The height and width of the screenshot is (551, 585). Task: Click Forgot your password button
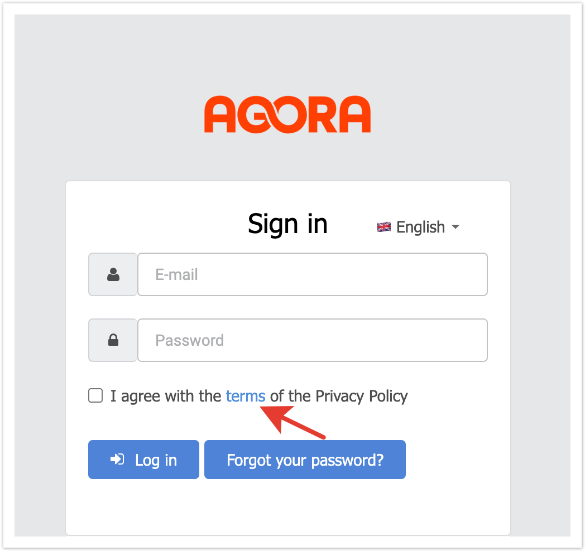pos(305,460)
